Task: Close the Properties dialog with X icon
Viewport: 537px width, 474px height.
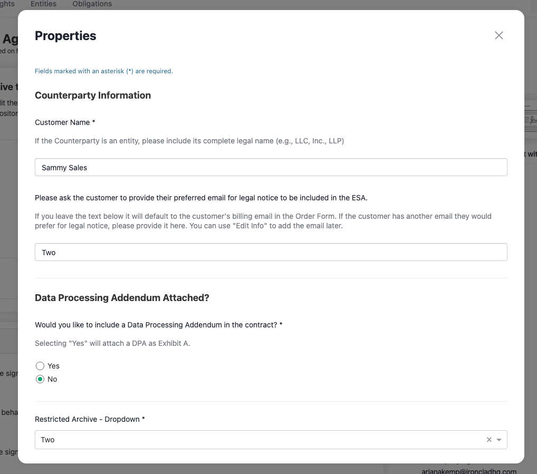Action: [x=498, y=35]
